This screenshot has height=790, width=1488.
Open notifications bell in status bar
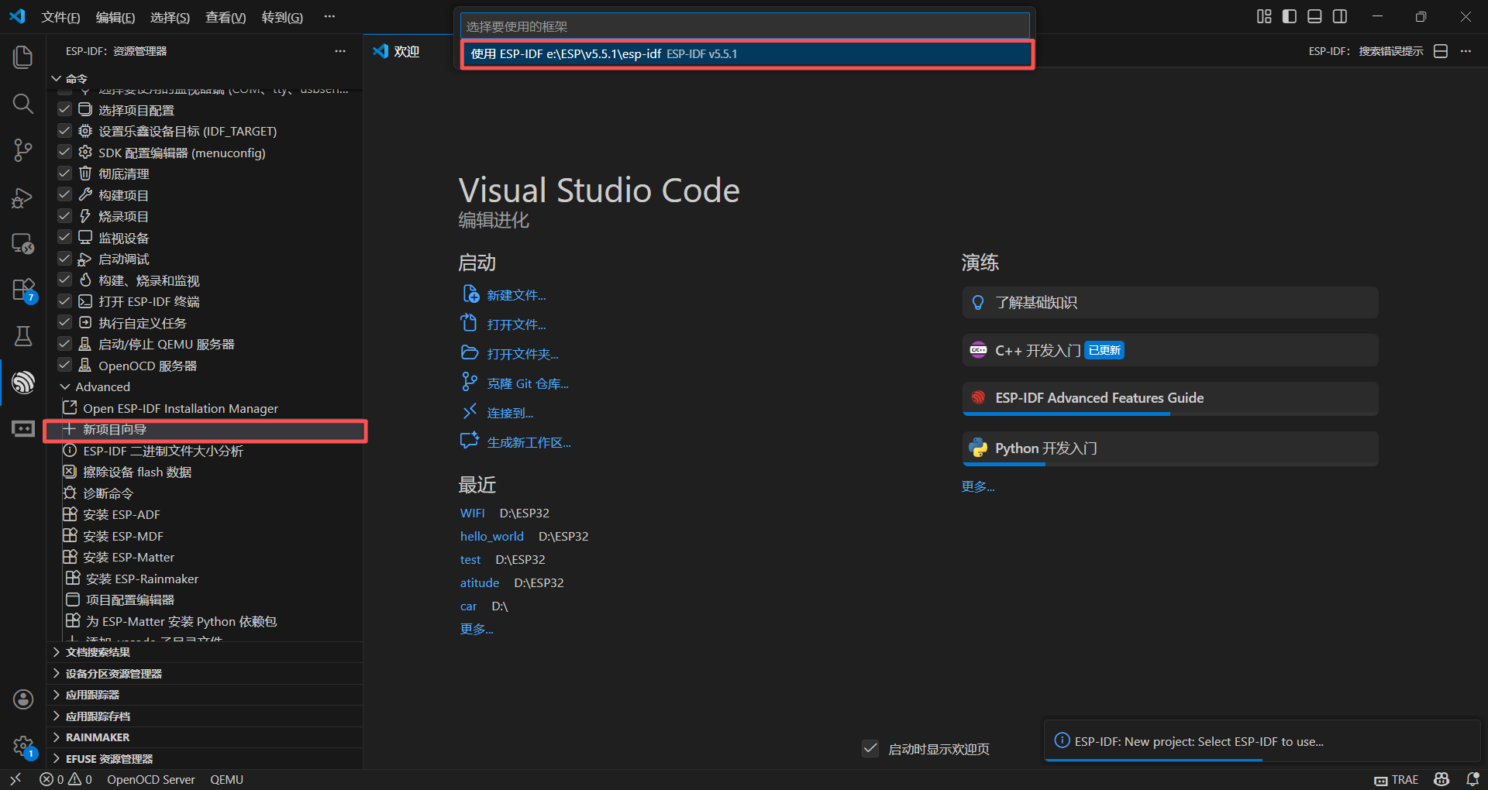tap(1472, 779)
